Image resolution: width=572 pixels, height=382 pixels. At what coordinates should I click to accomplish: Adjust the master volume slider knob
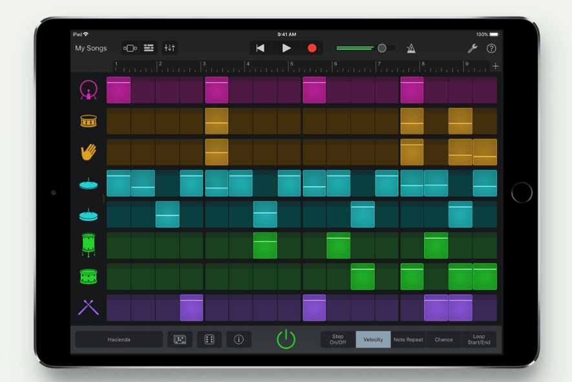tap(382, 48)
